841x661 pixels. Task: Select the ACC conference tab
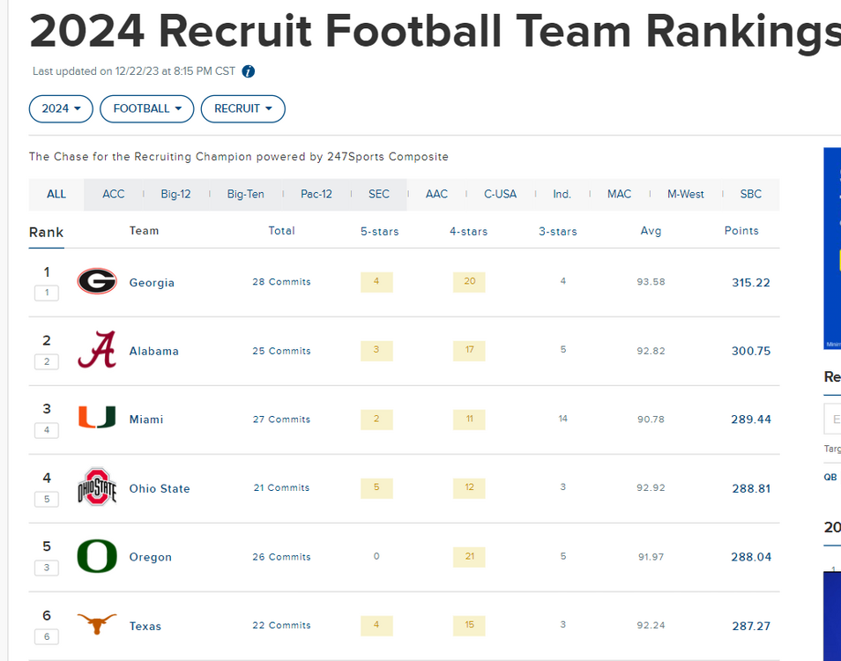pos(114,194)
